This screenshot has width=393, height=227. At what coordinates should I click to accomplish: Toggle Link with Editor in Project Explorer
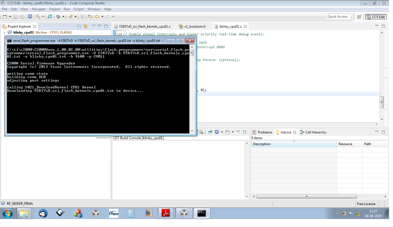[85, 26]
